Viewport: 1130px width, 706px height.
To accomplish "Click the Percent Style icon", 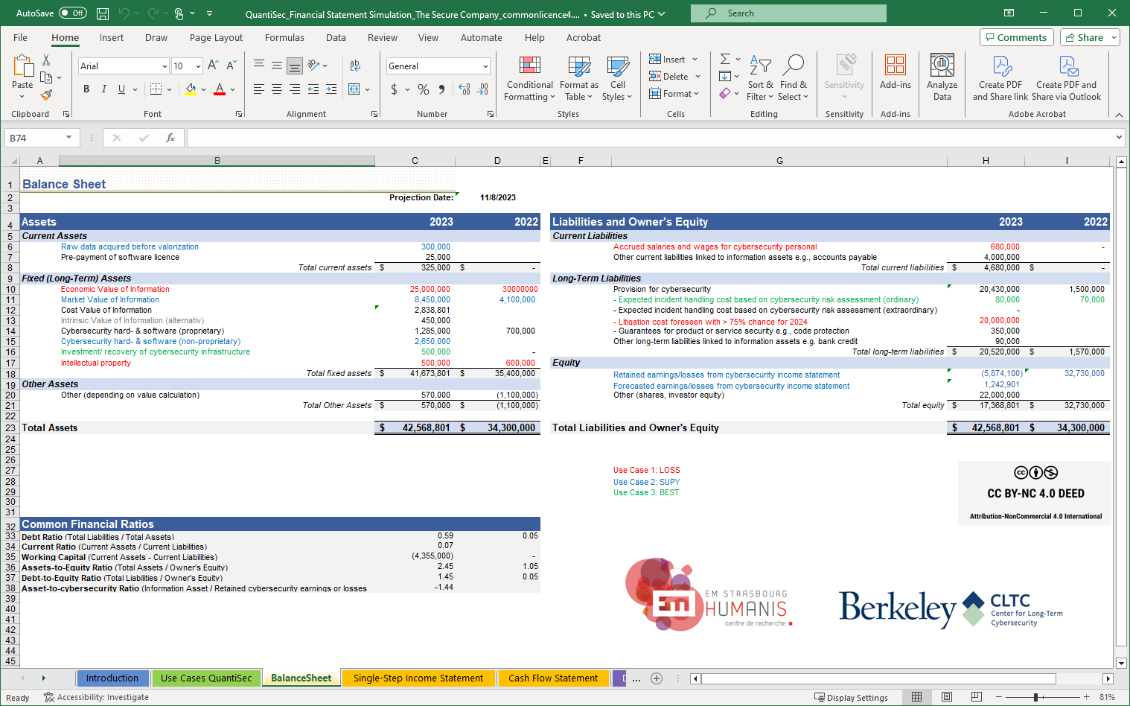I will (x=424, y=89).
